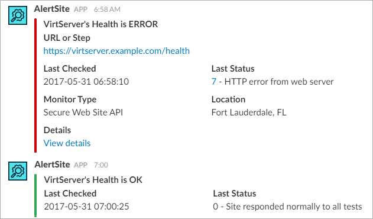Select the "VirtServer's Health is ERROR" title
The width and height of the screenshot is (373, 219).
tap(100, 24)
